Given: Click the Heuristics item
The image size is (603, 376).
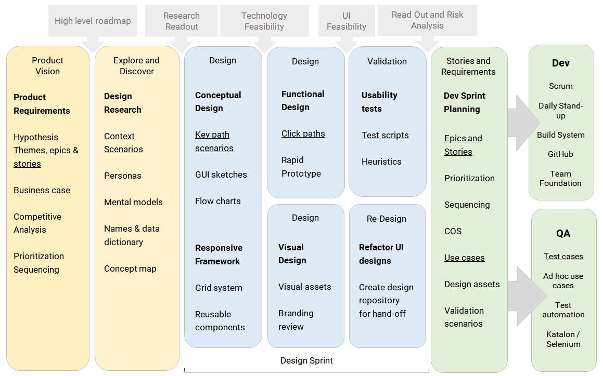Looking at the screenshot, I should tap(381, 162).
